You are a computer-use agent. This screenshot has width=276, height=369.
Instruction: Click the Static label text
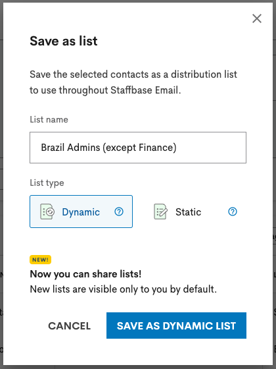pos(188,212)
